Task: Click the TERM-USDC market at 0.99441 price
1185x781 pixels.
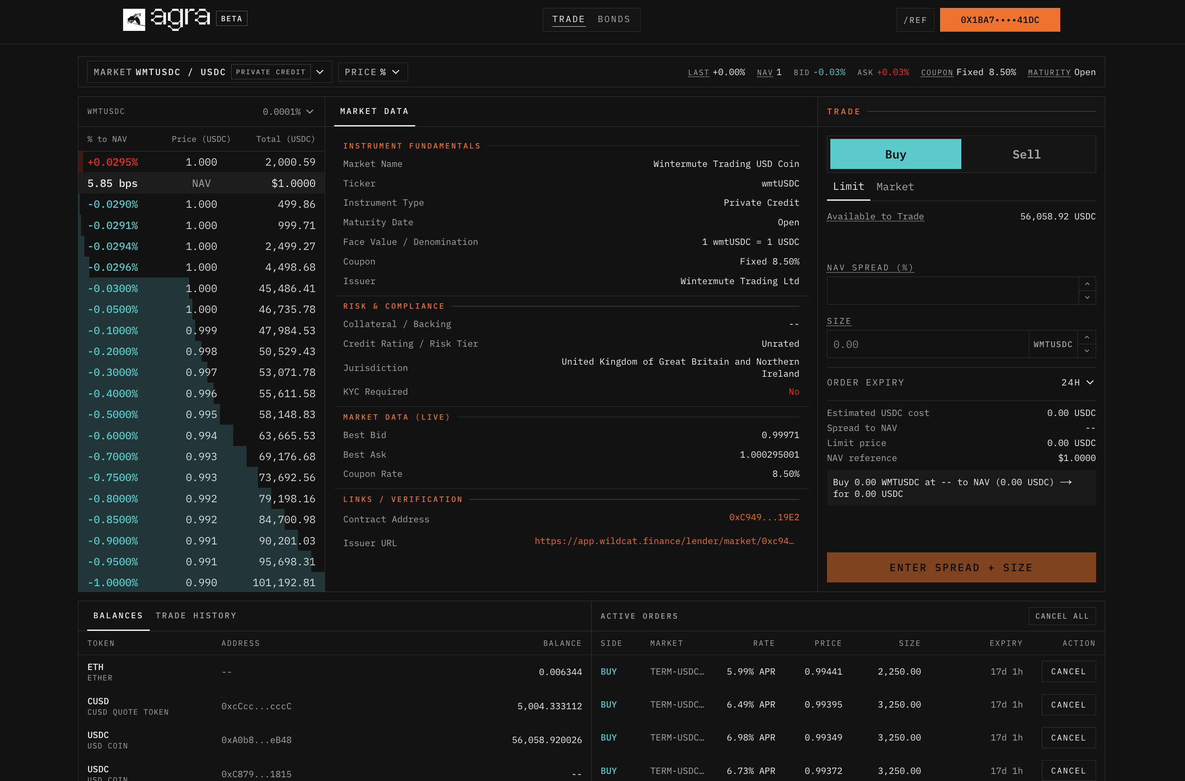Action: [x=677, y=671]
